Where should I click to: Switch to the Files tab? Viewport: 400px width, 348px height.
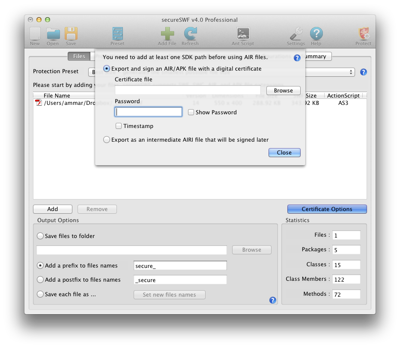(x=79, y=57)
